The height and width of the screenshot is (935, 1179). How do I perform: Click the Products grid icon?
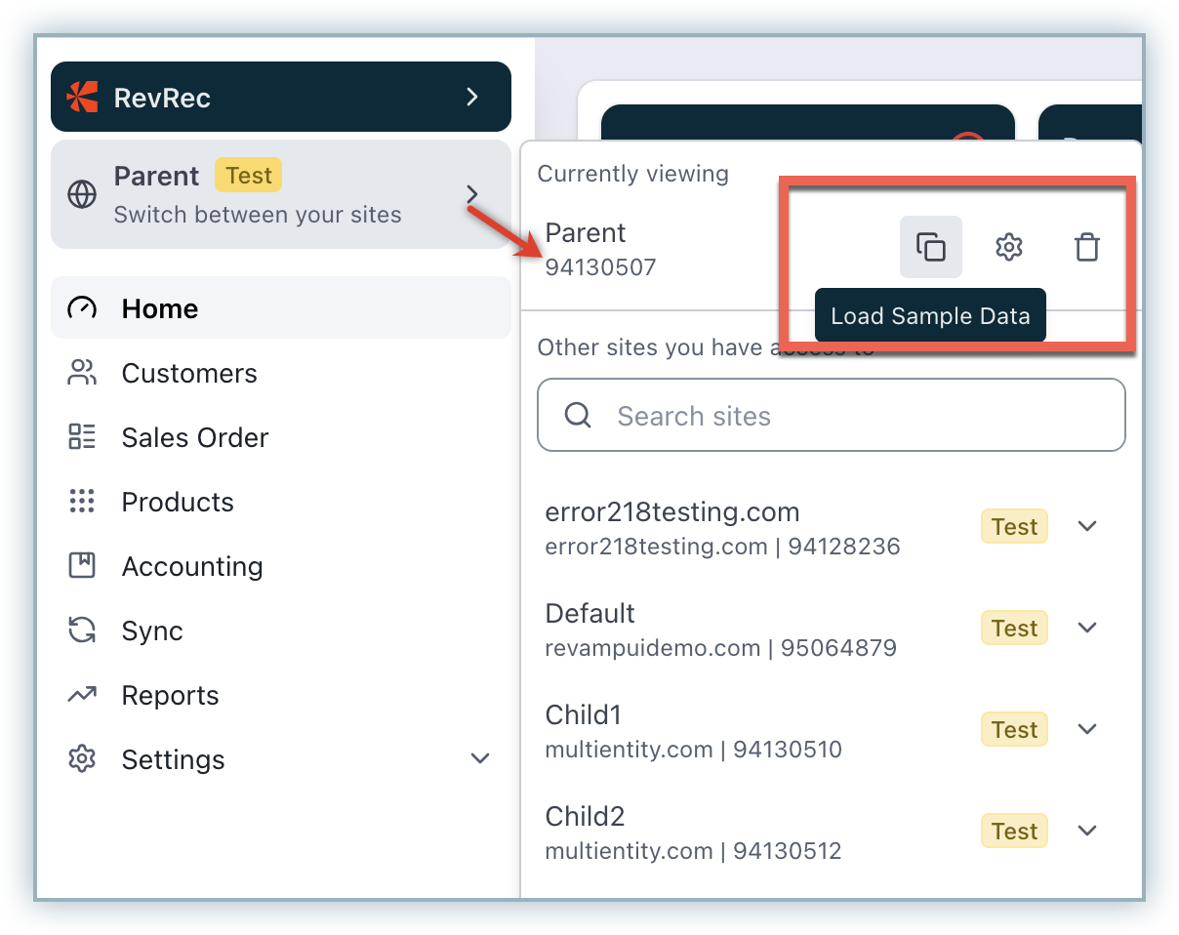82,502
